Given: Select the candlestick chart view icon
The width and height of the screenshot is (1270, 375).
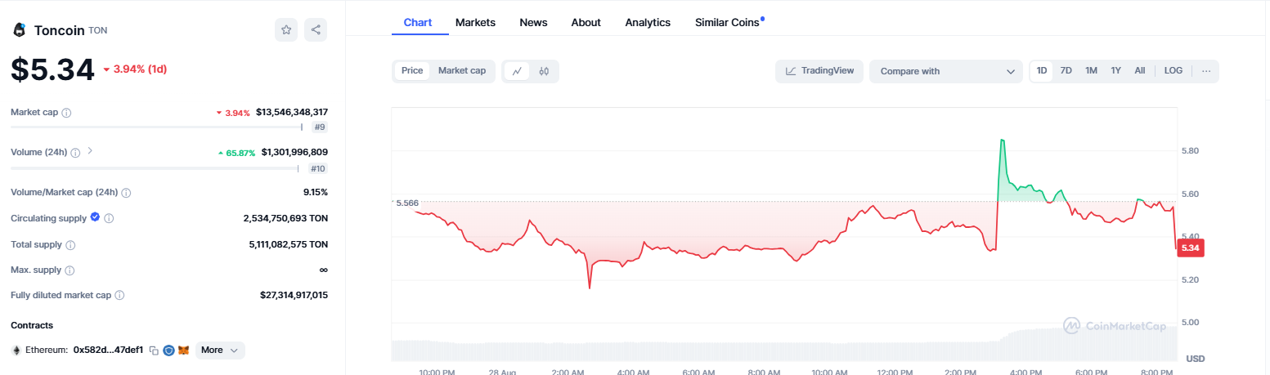Looking at the screenshot, I should pyautogui.click(x=544, y=71).
